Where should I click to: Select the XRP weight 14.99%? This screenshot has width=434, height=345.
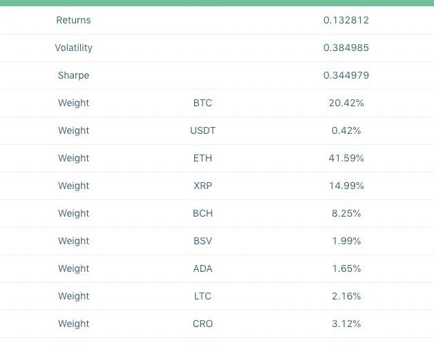(x=346, y=186)
